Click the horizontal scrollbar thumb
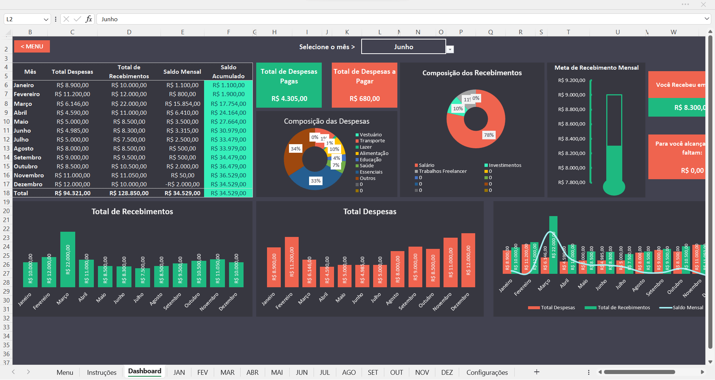The height and width of the screenshot is (380, 715). pos(639,372)
